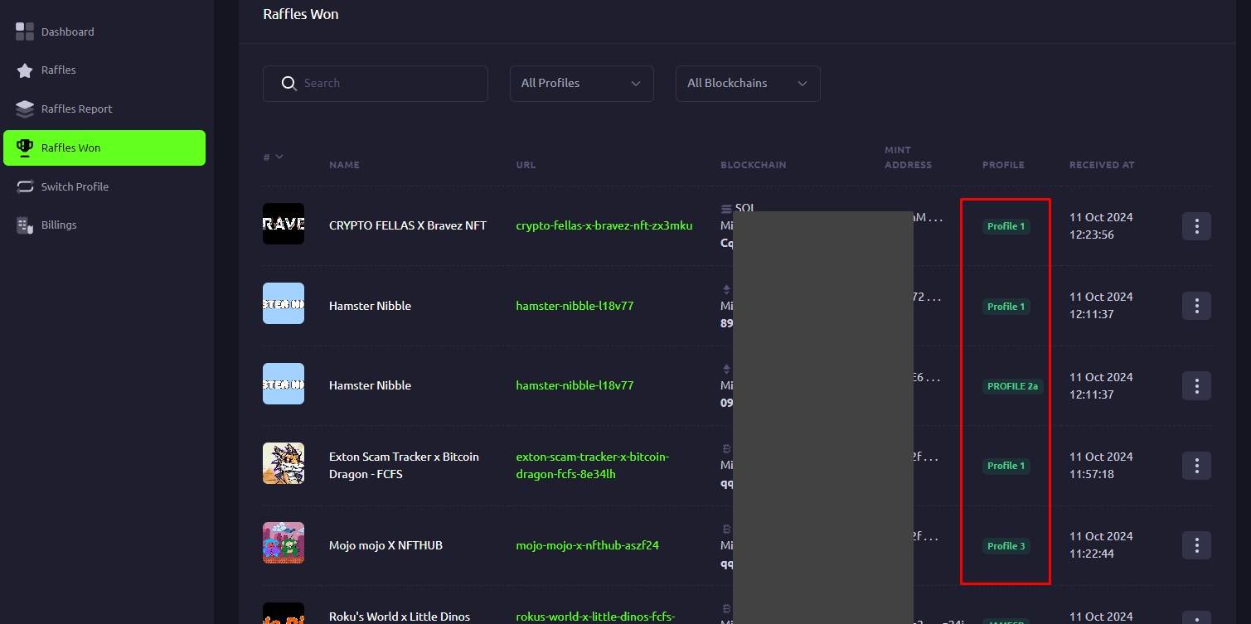Click the Raffles Report layers icon
The height and width of the screenshot is (624, 1251).
25,109
